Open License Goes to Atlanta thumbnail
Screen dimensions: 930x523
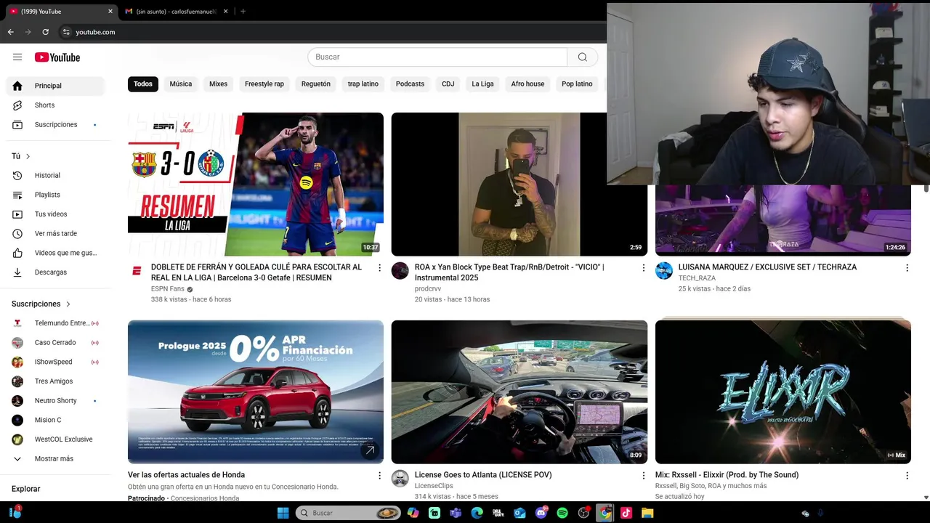519,392
